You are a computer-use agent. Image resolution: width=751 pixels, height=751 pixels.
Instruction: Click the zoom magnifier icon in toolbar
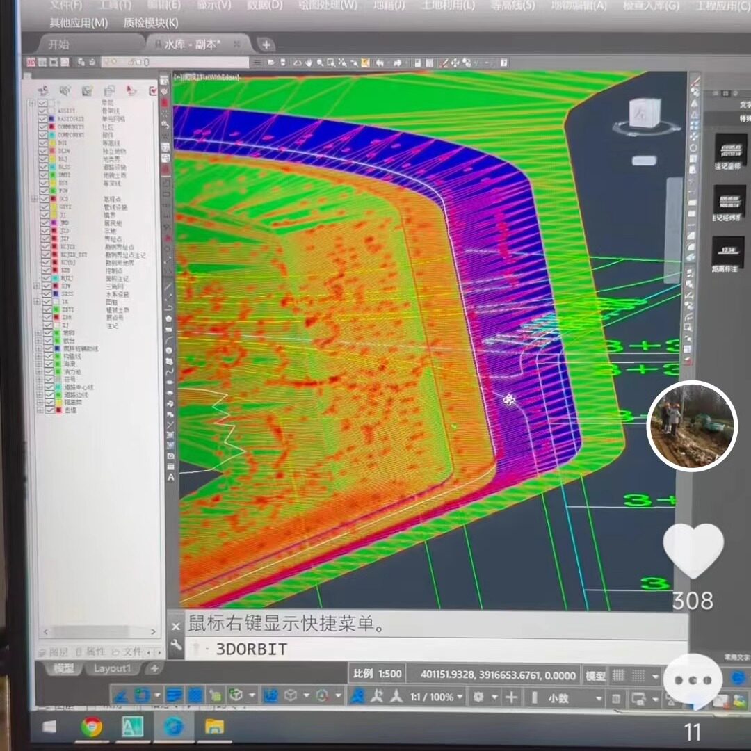320,63
